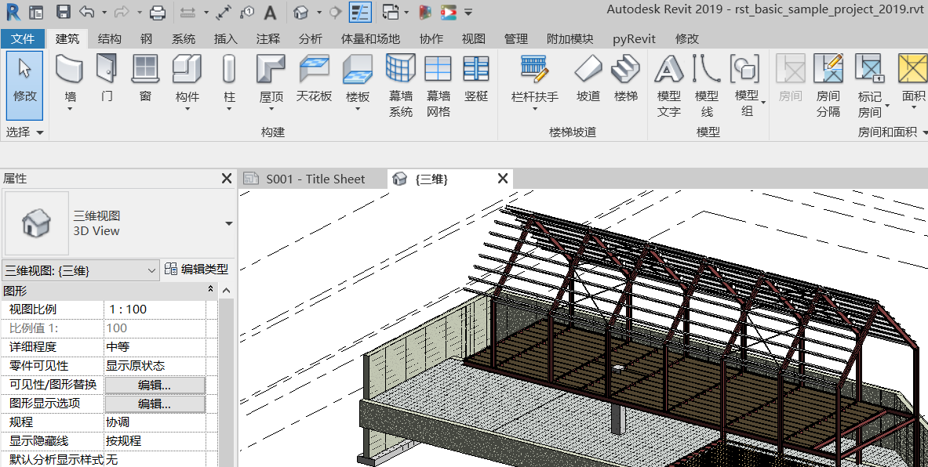
Task: Activate the 天花板 (Ceiling) tool
Action: pos(314,69)
